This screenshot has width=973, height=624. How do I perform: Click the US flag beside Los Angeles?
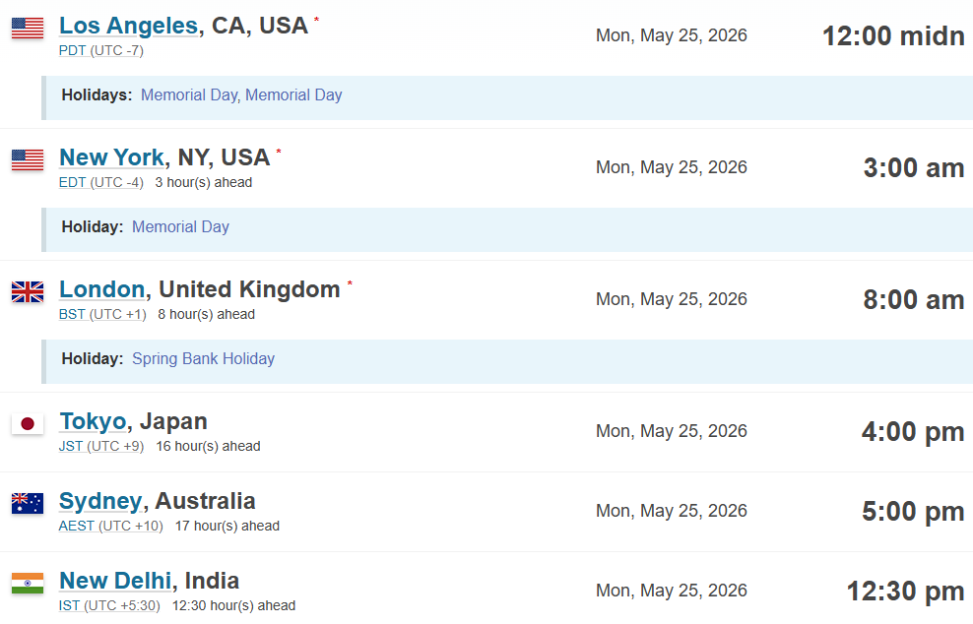[x=28, y=28]
